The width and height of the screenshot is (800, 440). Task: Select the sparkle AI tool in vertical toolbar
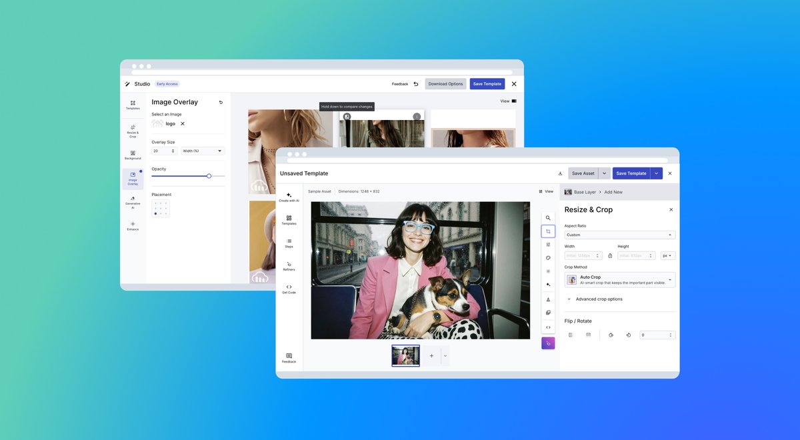[548, 285]
